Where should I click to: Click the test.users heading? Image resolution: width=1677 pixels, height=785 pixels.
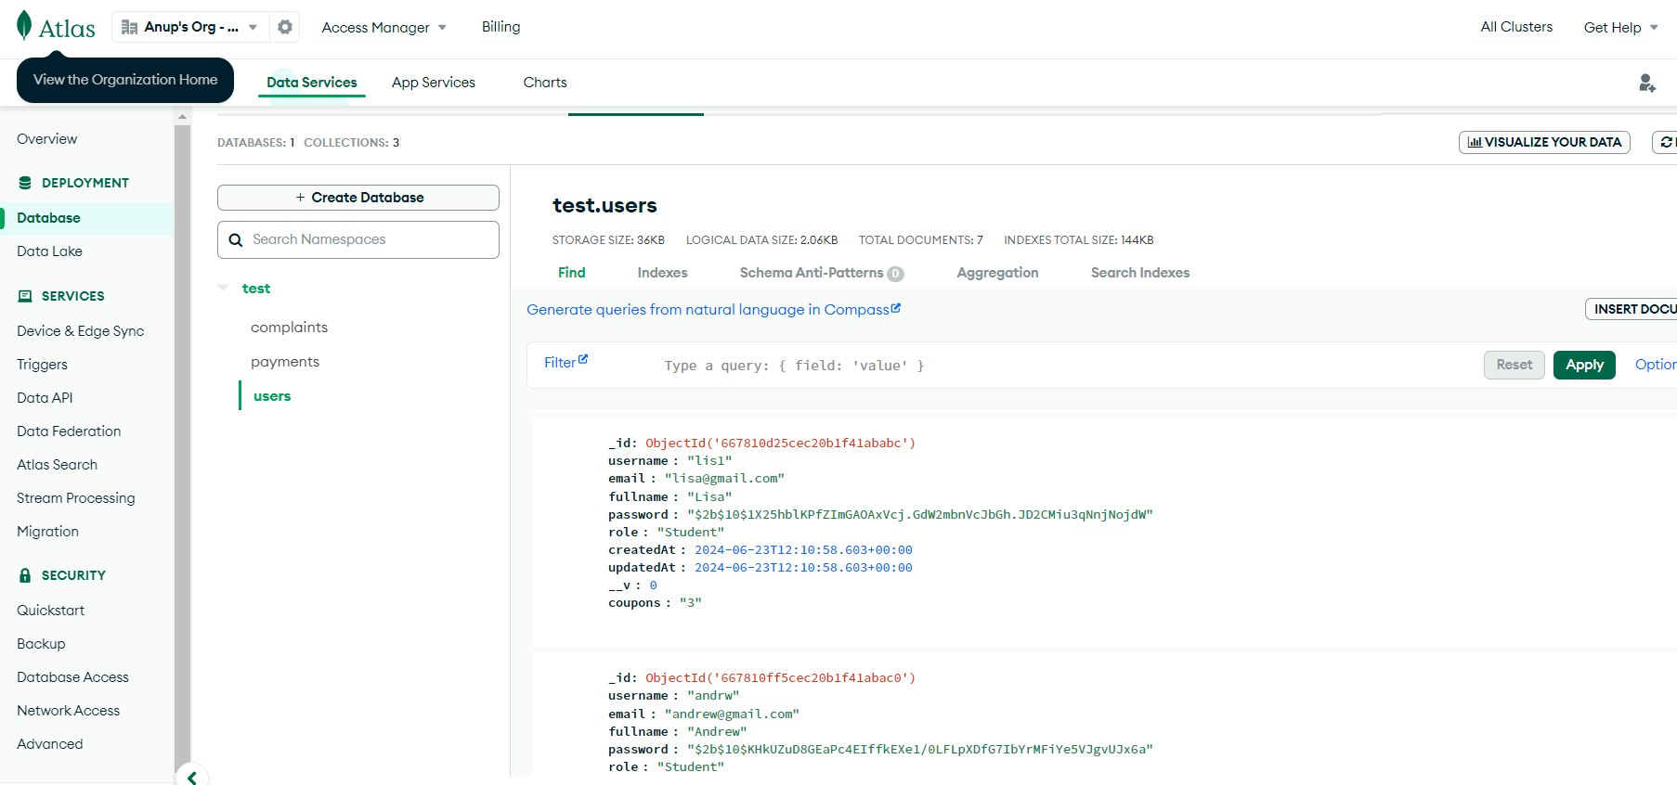(604, 206)
